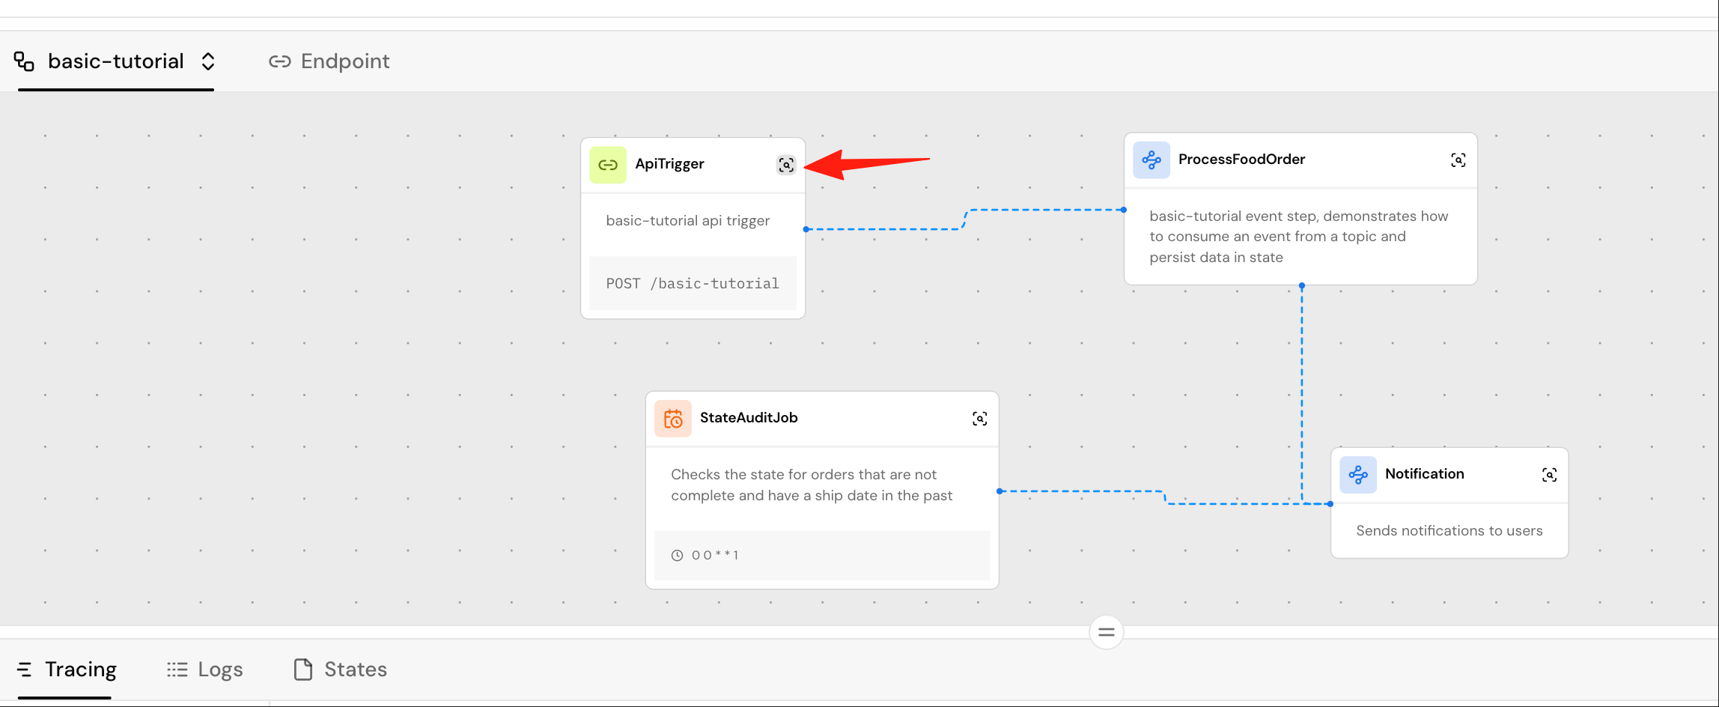Open the States tab
1719x707 pixels.
[341, 670]
